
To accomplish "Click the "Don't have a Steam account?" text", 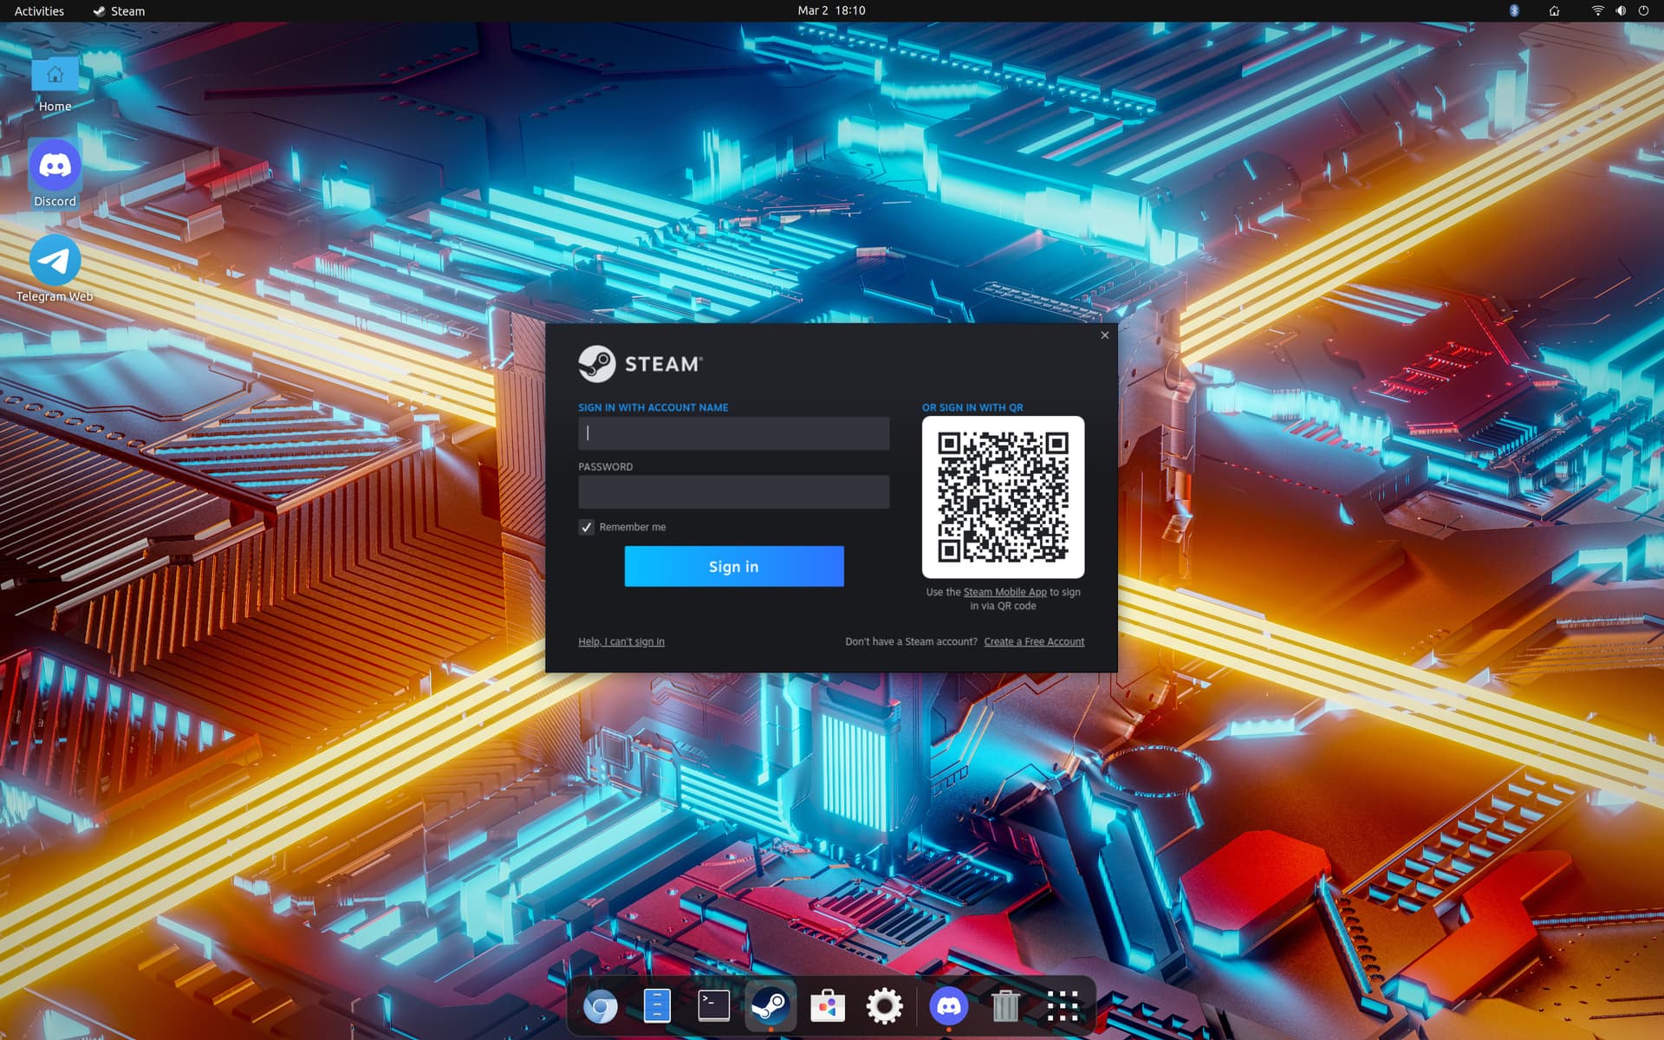I will point(911,641).
